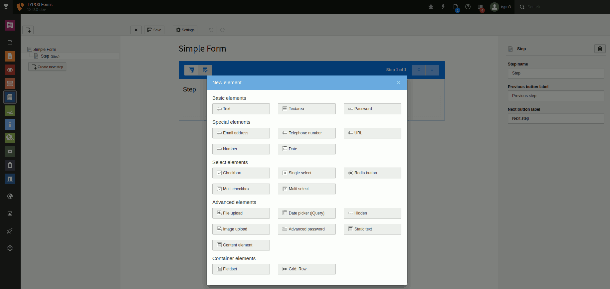This screenshot has width=610, height=289.
Task: Select Simple Form root in tree
Action: (x=44, y=50)
